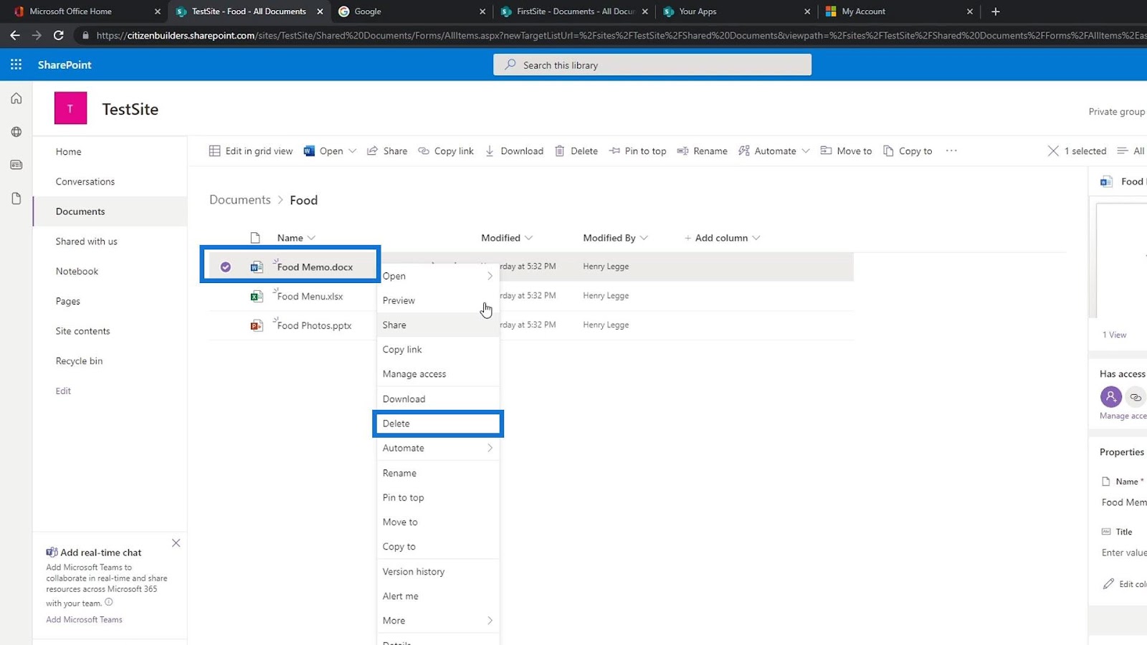Click the Food Photos.pptx PowerPoint icon

pyautogui.click(x=256, y=325)
